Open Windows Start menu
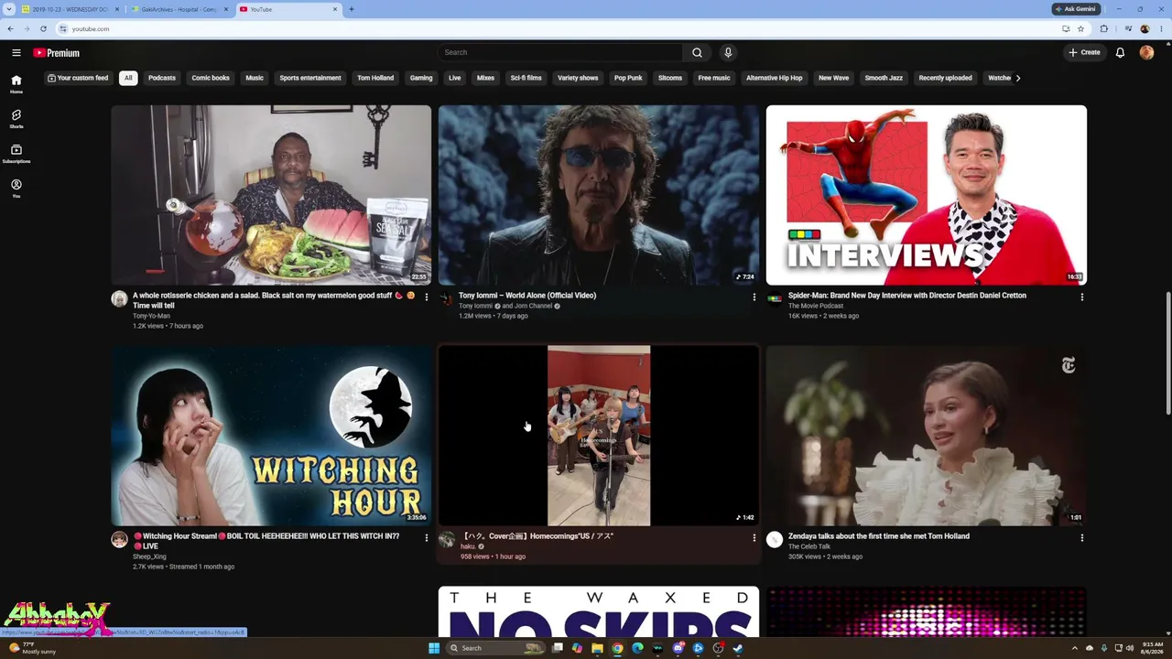 pyautogui.click(x=434, y=648)
